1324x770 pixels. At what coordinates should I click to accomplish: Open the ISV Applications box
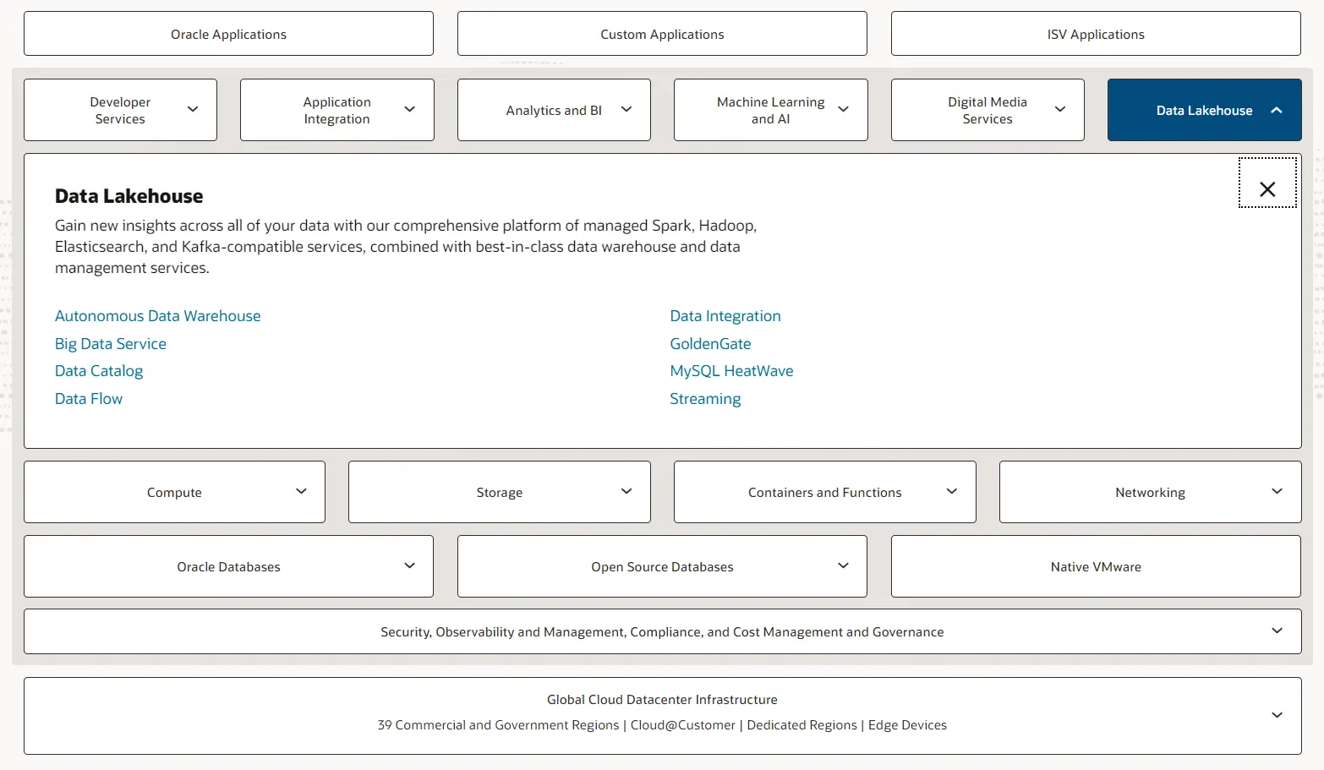[1096, 34]
